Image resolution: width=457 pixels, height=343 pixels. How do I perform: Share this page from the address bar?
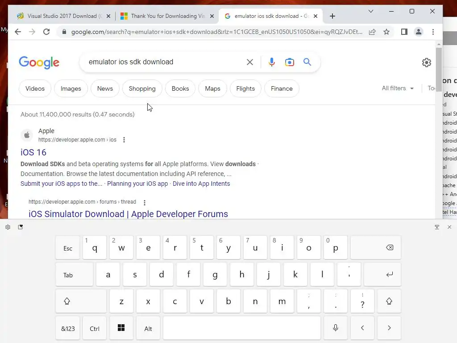(x=372, y=32)
